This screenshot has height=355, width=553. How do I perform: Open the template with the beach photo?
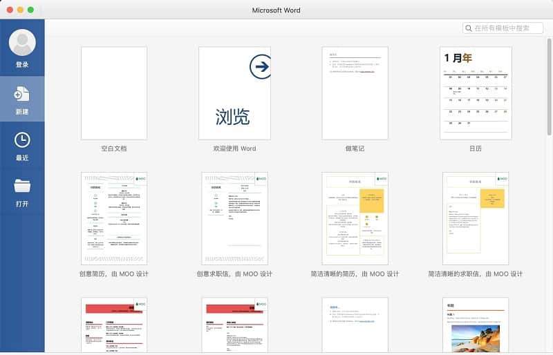pyautogui.click(x=476, y=325)
